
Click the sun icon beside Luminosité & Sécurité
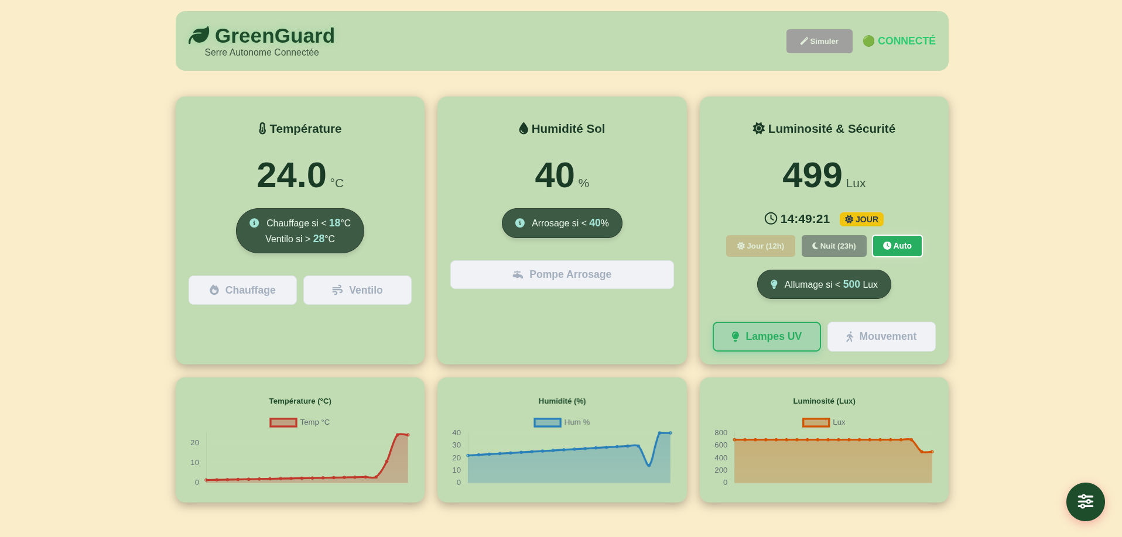[758, 129]
